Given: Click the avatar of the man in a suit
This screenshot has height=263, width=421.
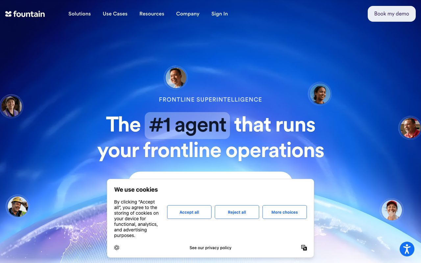Looking at the screenshot, I should [x=176, y=78].
